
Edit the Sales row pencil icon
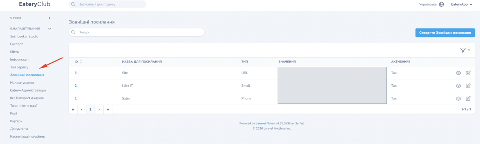click(x=468, y=99)
